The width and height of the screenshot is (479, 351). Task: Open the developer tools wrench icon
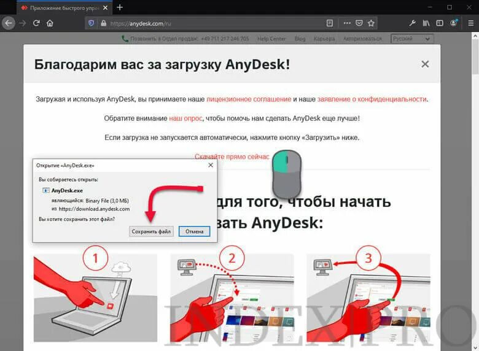[x=412, y=23]
